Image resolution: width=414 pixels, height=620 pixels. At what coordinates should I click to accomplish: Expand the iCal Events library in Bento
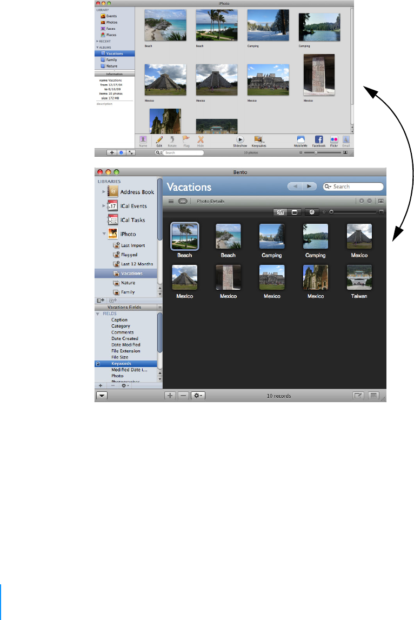[x=104, y=206]
